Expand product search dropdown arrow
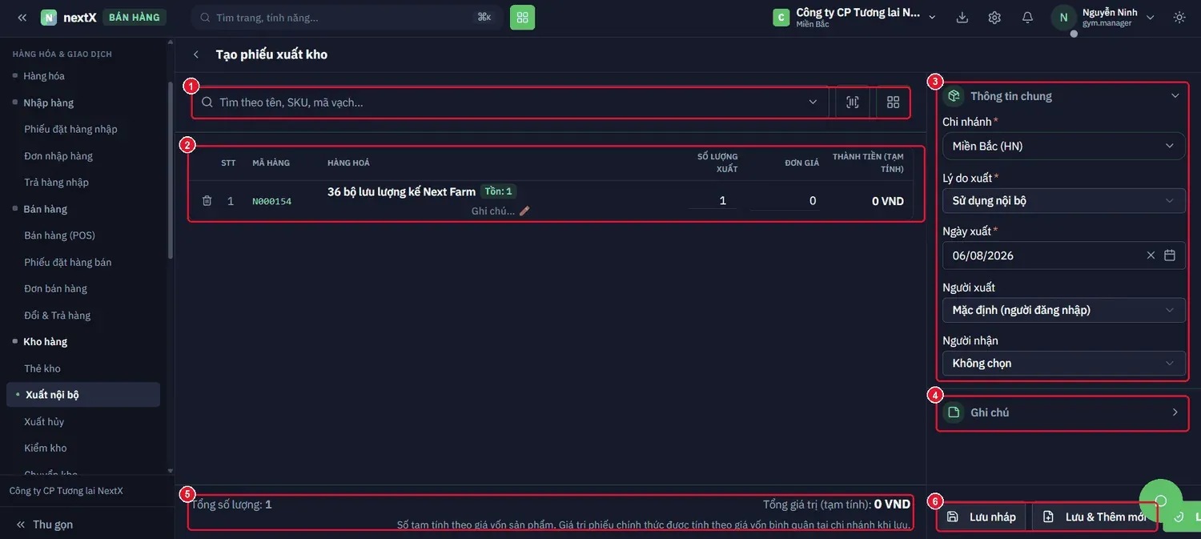The width and height of the screenshot is (1201, 539). click(x=813, y=103)
